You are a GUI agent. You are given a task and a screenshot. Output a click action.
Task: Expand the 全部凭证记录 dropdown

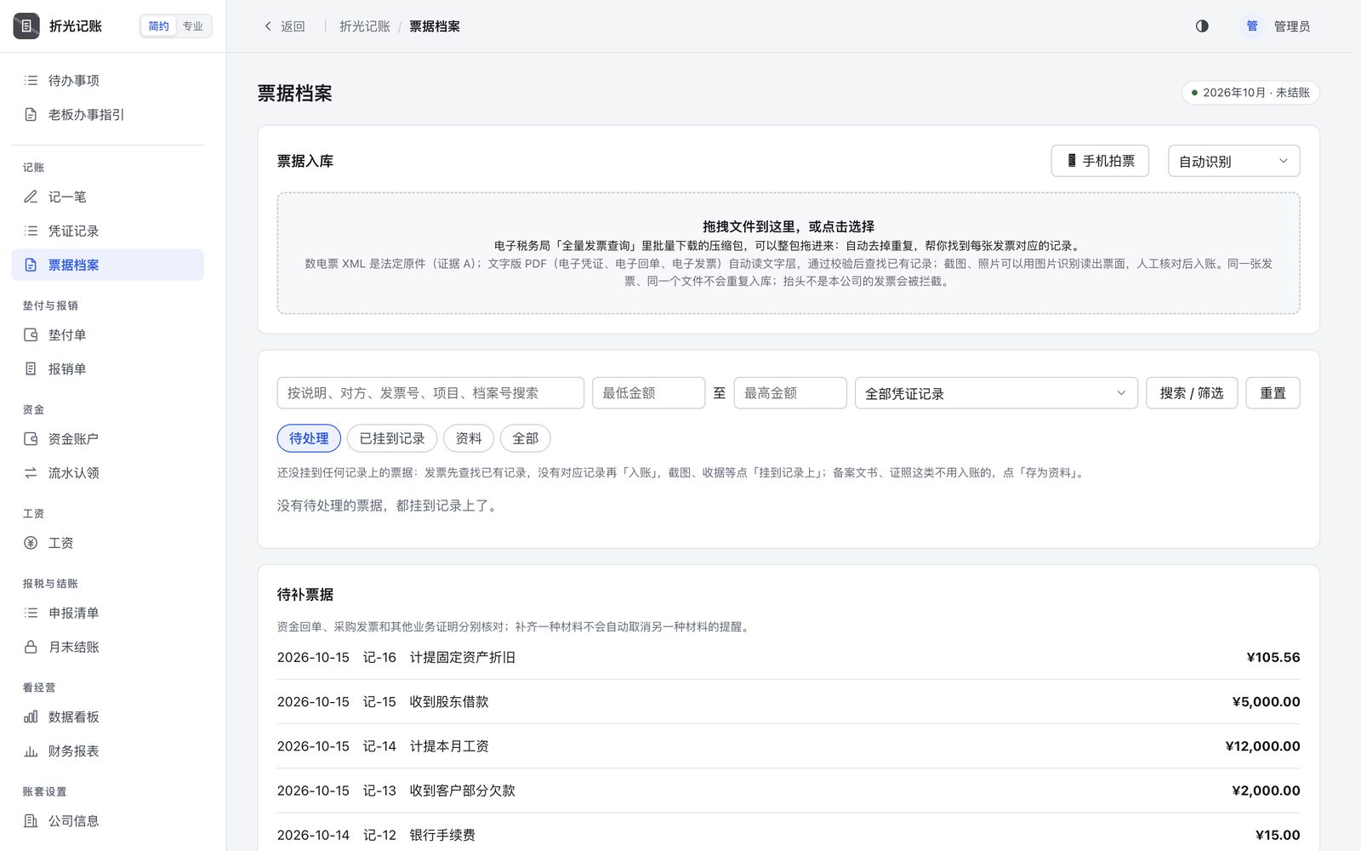(996, 393)
